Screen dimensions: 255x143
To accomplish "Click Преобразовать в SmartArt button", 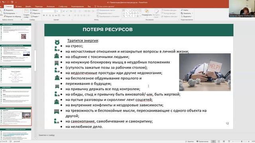I will click(108, 16).
